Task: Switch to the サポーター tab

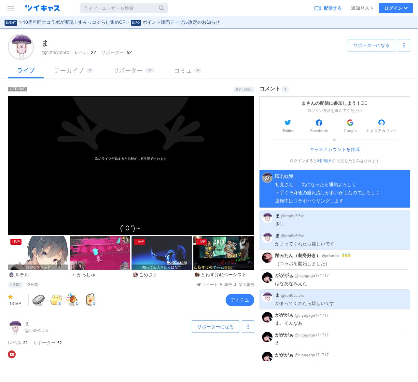Action: click(133, 71)
